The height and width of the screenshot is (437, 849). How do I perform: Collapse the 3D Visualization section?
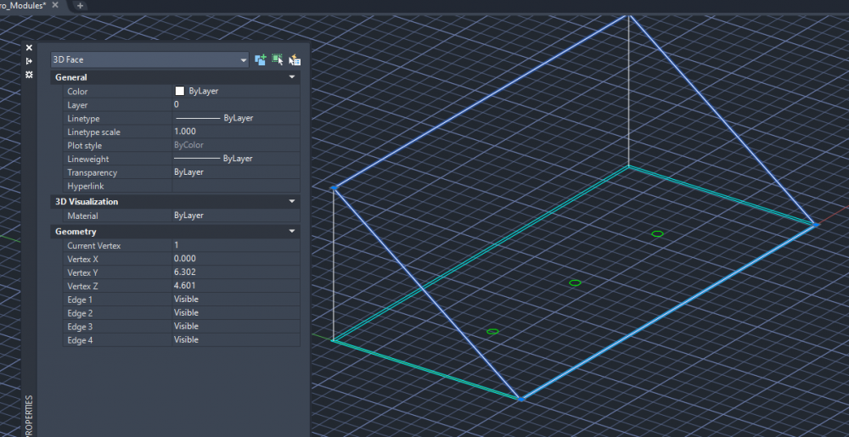(x=292, y=202)
